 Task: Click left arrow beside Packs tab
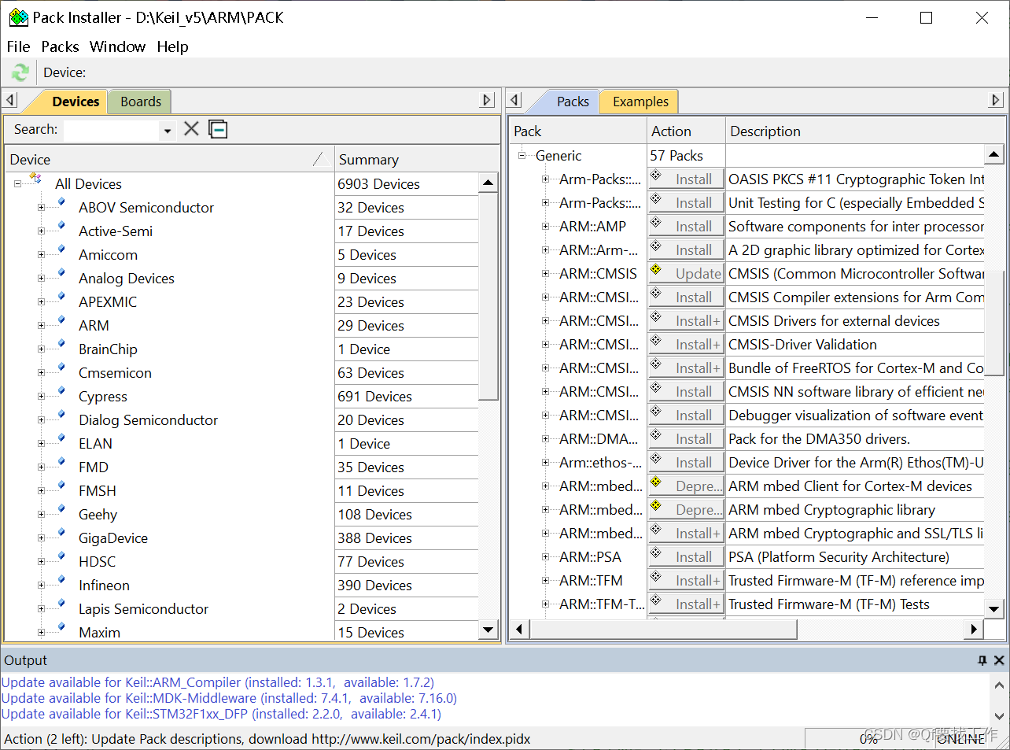point(515,100)
